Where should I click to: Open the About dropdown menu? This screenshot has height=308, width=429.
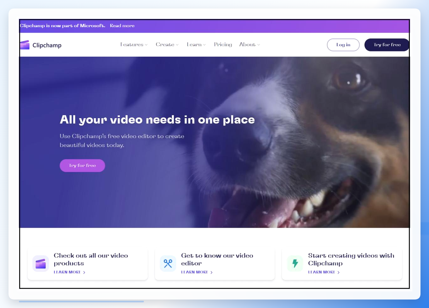point(249,45)
